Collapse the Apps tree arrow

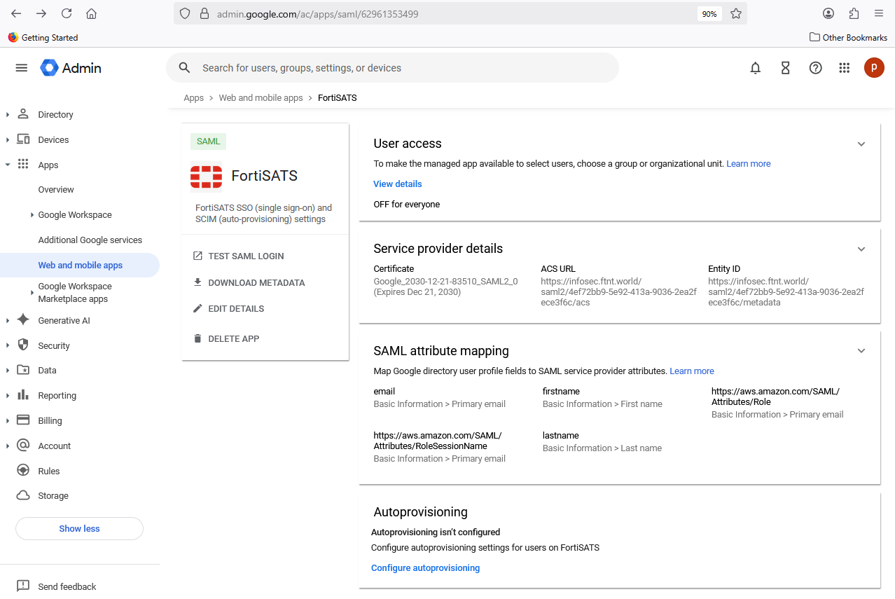(x=8, y=165)
